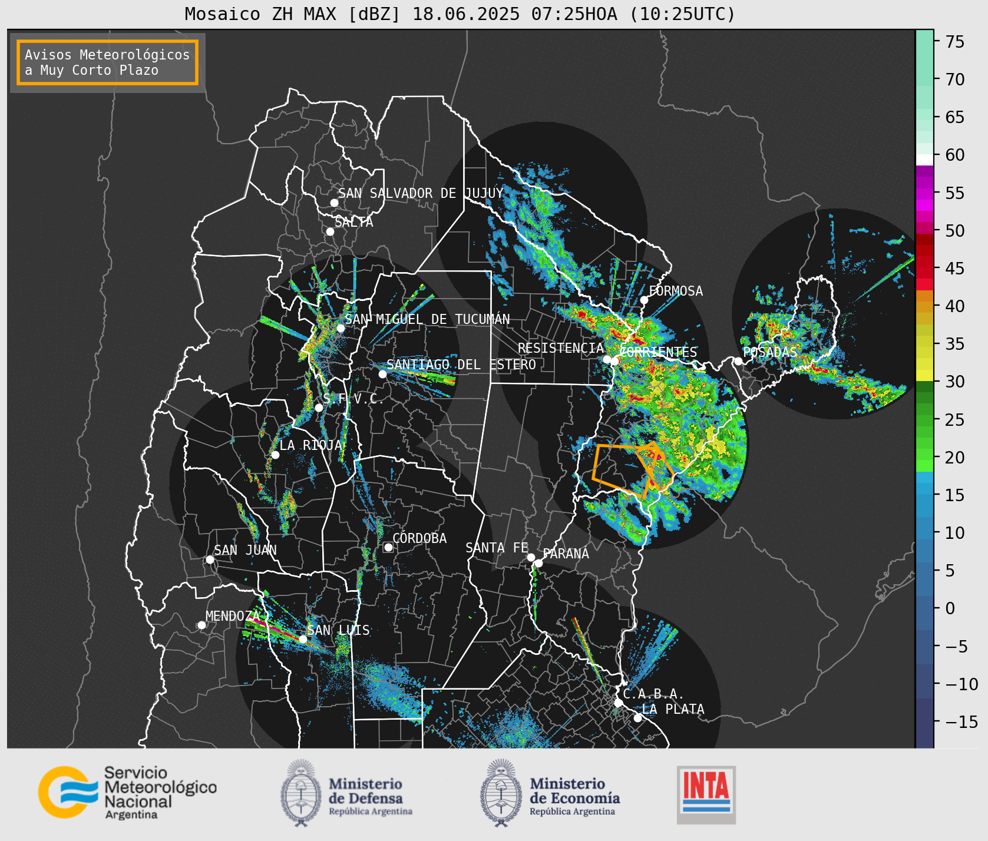This screenshot has height=841, width=988.
Task: Select the Santa Fe city marker
Action: click(x=531, y=557)
